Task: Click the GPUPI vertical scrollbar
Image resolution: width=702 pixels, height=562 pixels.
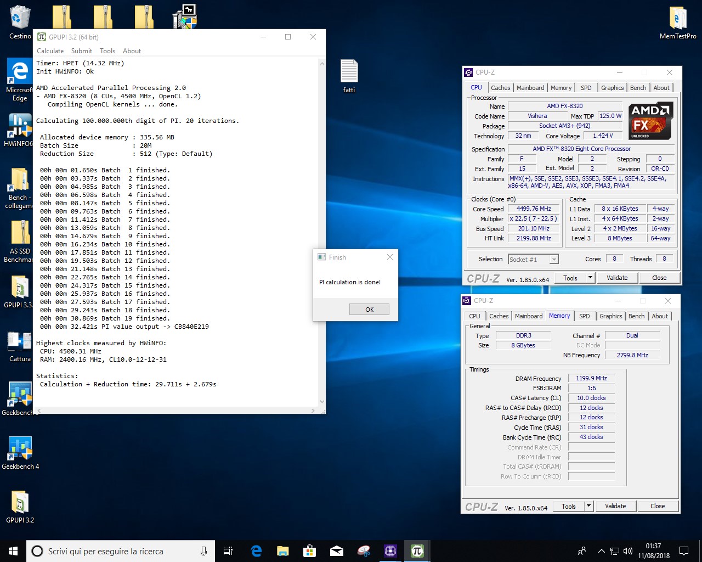Action: (322, 233)
